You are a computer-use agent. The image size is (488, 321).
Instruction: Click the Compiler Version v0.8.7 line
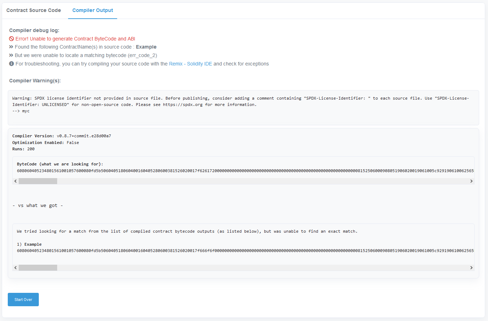point(62,136)
